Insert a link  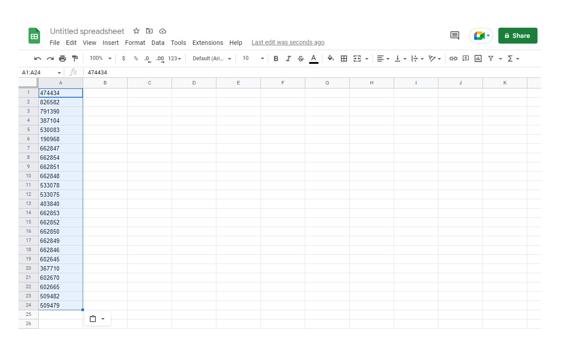point(453,59)
